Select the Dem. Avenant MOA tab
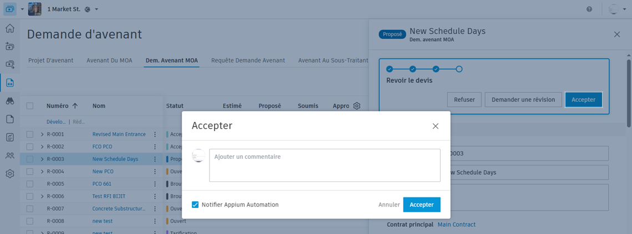The height and width of the screenshot is (234, 632). [x=172, y=60]
